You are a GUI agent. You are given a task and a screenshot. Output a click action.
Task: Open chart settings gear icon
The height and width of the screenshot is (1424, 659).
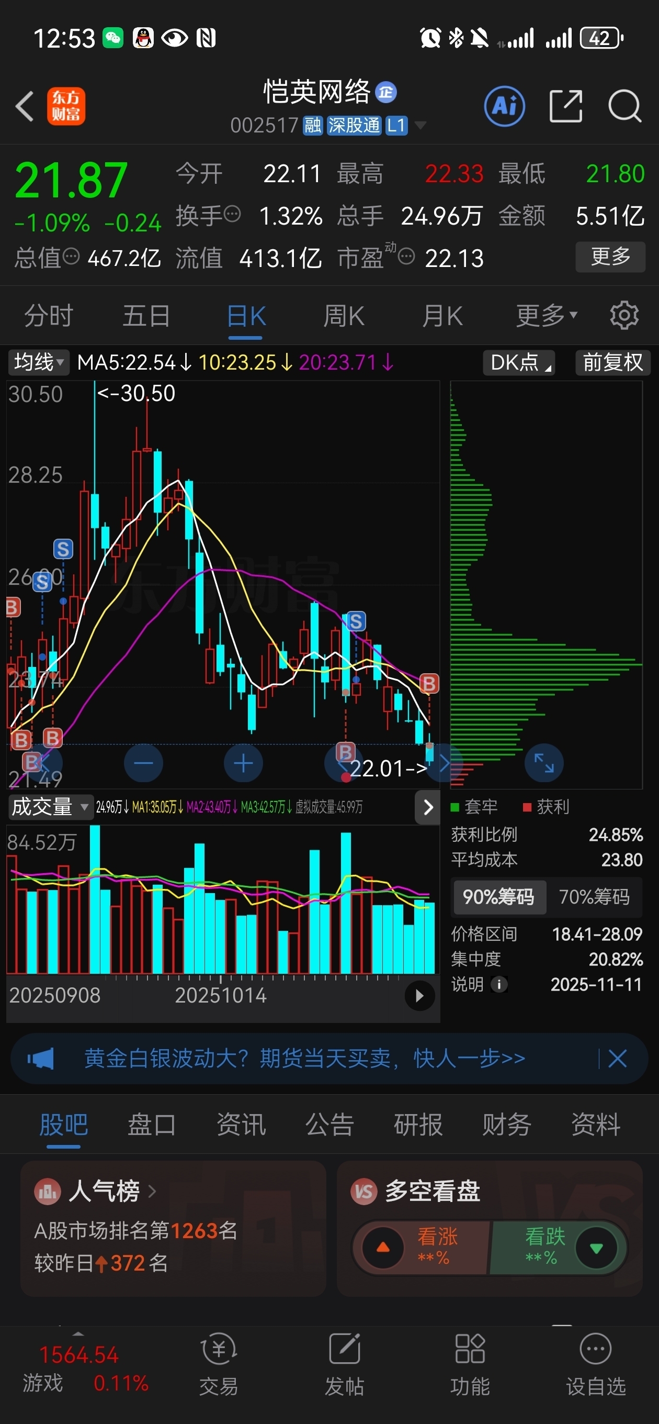coord(624,316)
